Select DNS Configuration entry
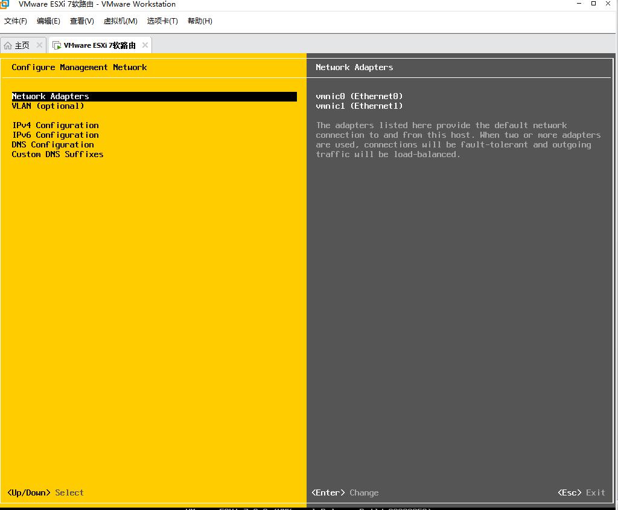The image size is (618, 510). pos(53,145)
